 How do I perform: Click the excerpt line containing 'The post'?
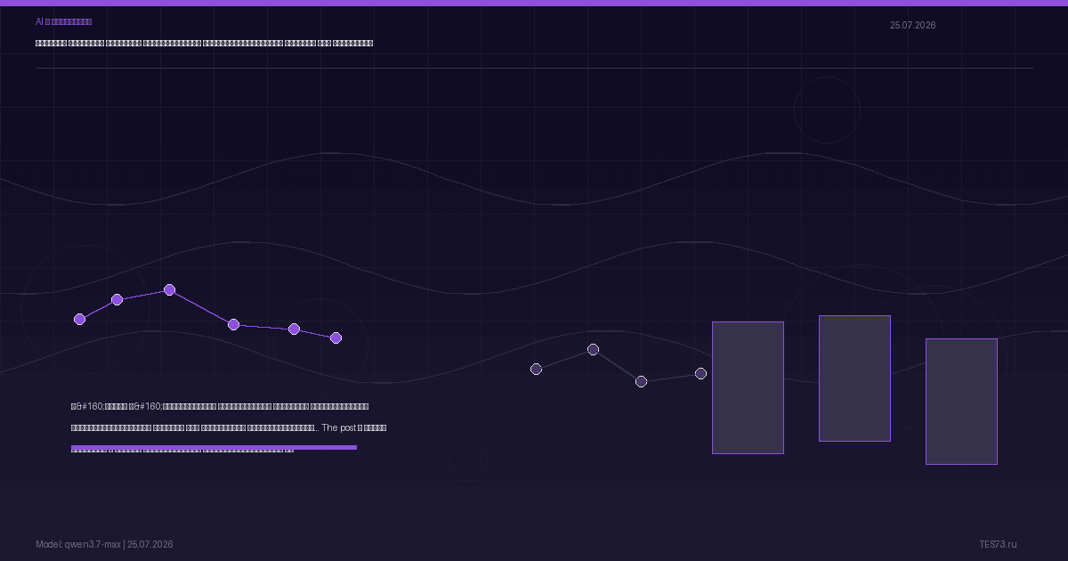(x=229, y=427)
